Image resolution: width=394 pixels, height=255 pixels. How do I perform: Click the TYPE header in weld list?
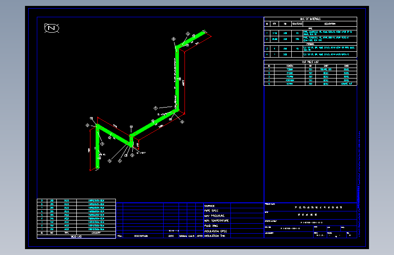click(x=67, y=233)
